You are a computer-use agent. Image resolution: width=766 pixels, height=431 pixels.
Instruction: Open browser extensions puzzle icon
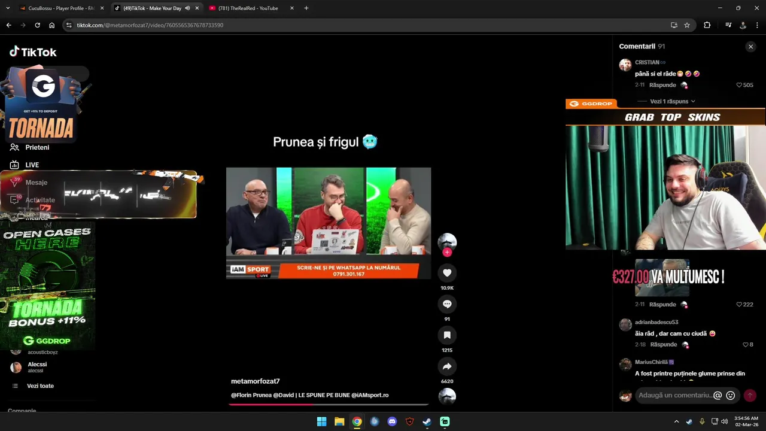pos(707,25)
